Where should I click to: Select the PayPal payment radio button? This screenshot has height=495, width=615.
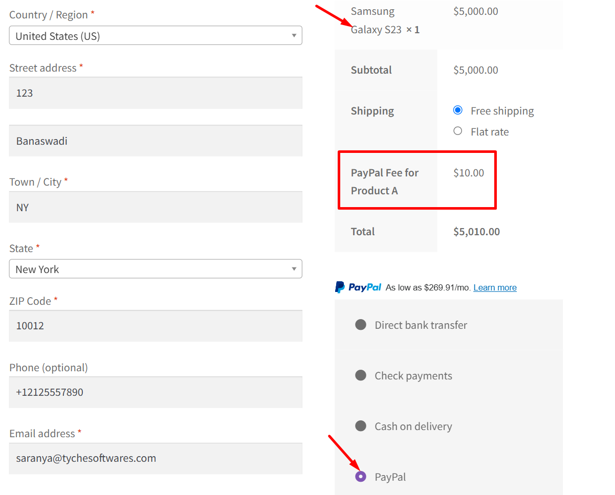point(361,477)
